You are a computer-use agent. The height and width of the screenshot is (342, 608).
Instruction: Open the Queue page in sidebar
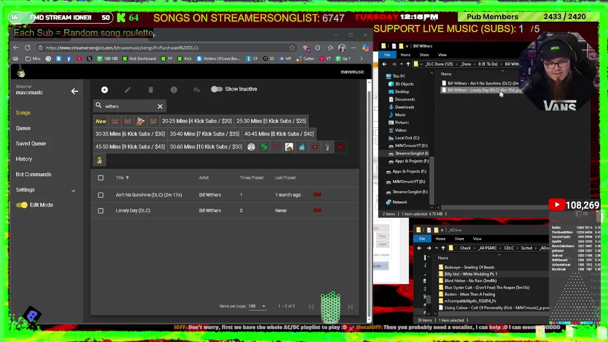pyautogui.click(x=23, y=128)
